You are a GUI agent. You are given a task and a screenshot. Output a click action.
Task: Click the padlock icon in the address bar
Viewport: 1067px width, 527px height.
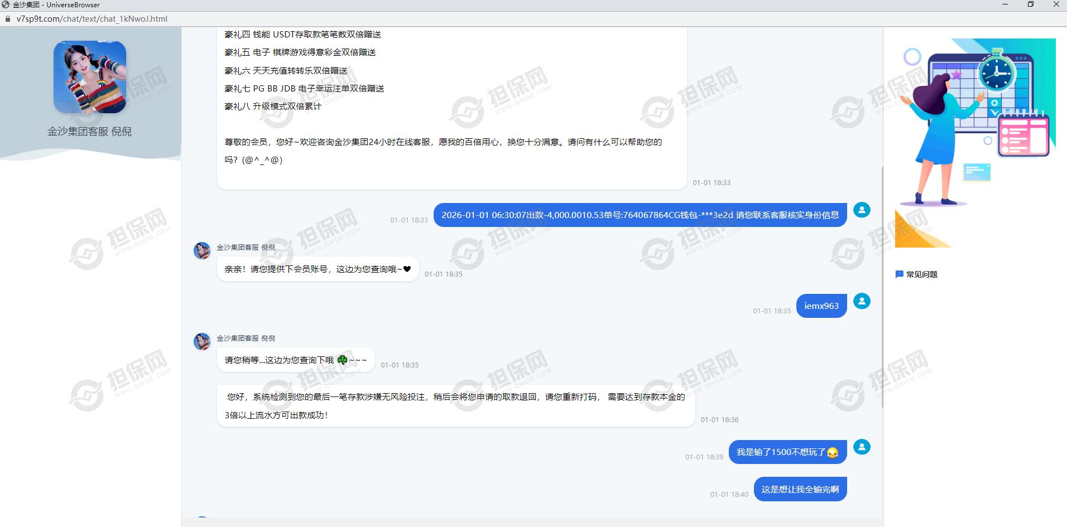(x=8, y=18)
